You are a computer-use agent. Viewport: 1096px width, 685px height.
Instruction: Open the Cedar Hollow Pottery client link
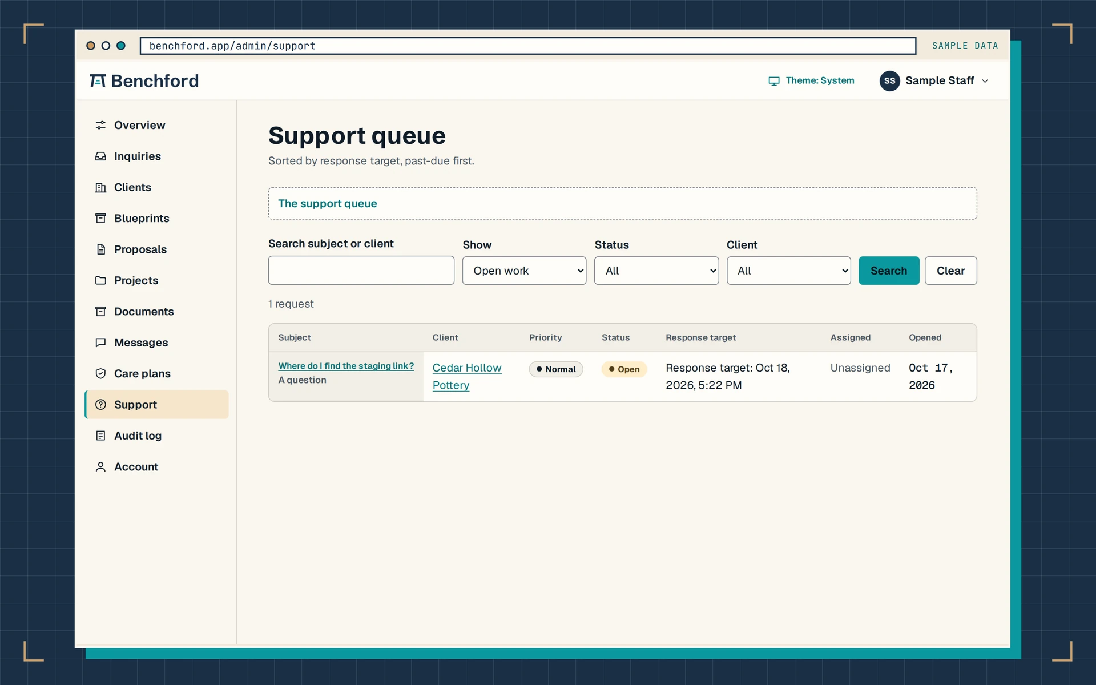[467, 376]
